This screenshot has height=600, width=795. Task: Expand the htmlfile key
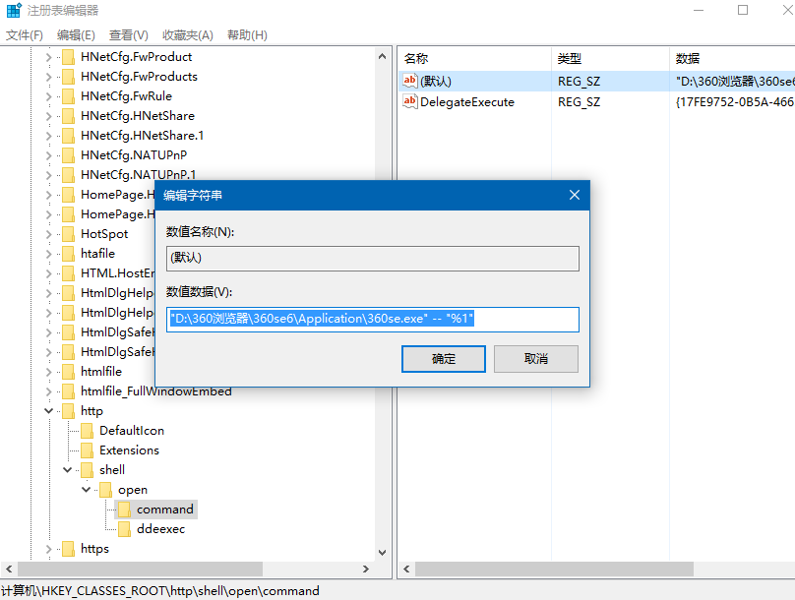click(x=48, y=372)
